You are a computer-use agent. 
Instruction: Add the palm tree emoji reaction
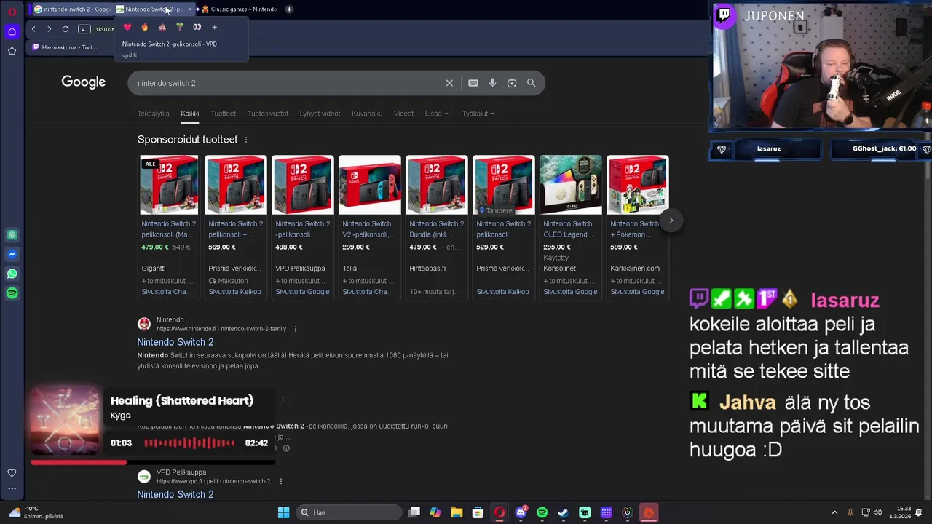pyautogui.click(x=180, y=27)
